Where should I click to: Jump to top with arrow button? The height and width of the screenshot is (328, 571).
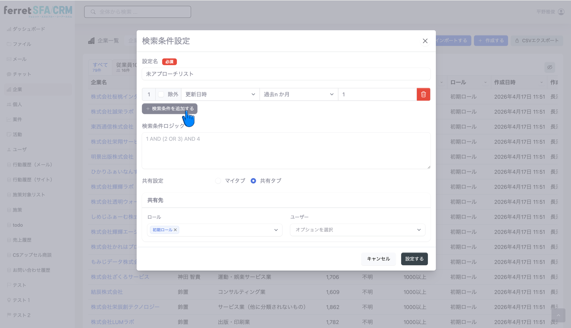558,315
